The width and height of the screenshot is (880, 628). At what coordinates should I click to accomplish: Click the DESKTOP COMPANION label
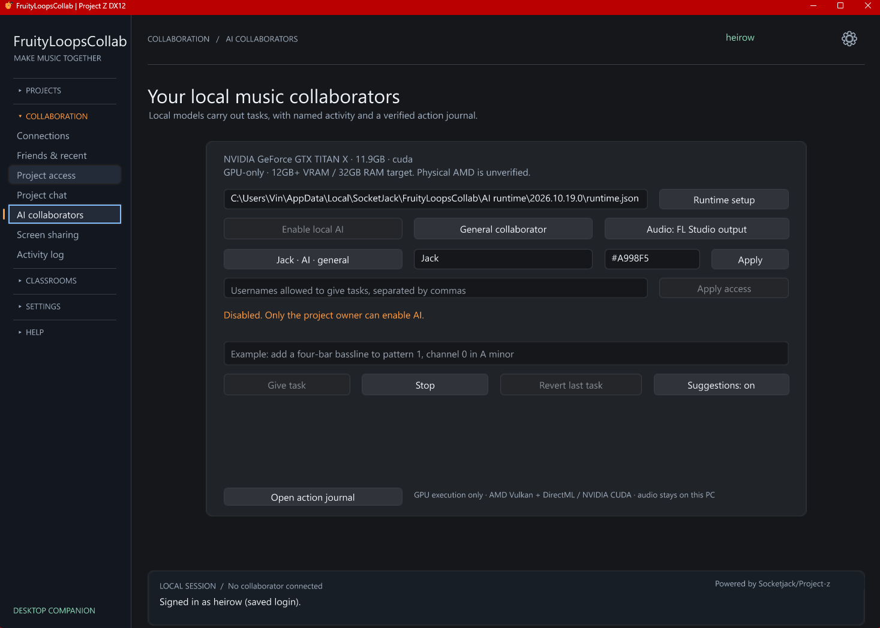[55, 611]
